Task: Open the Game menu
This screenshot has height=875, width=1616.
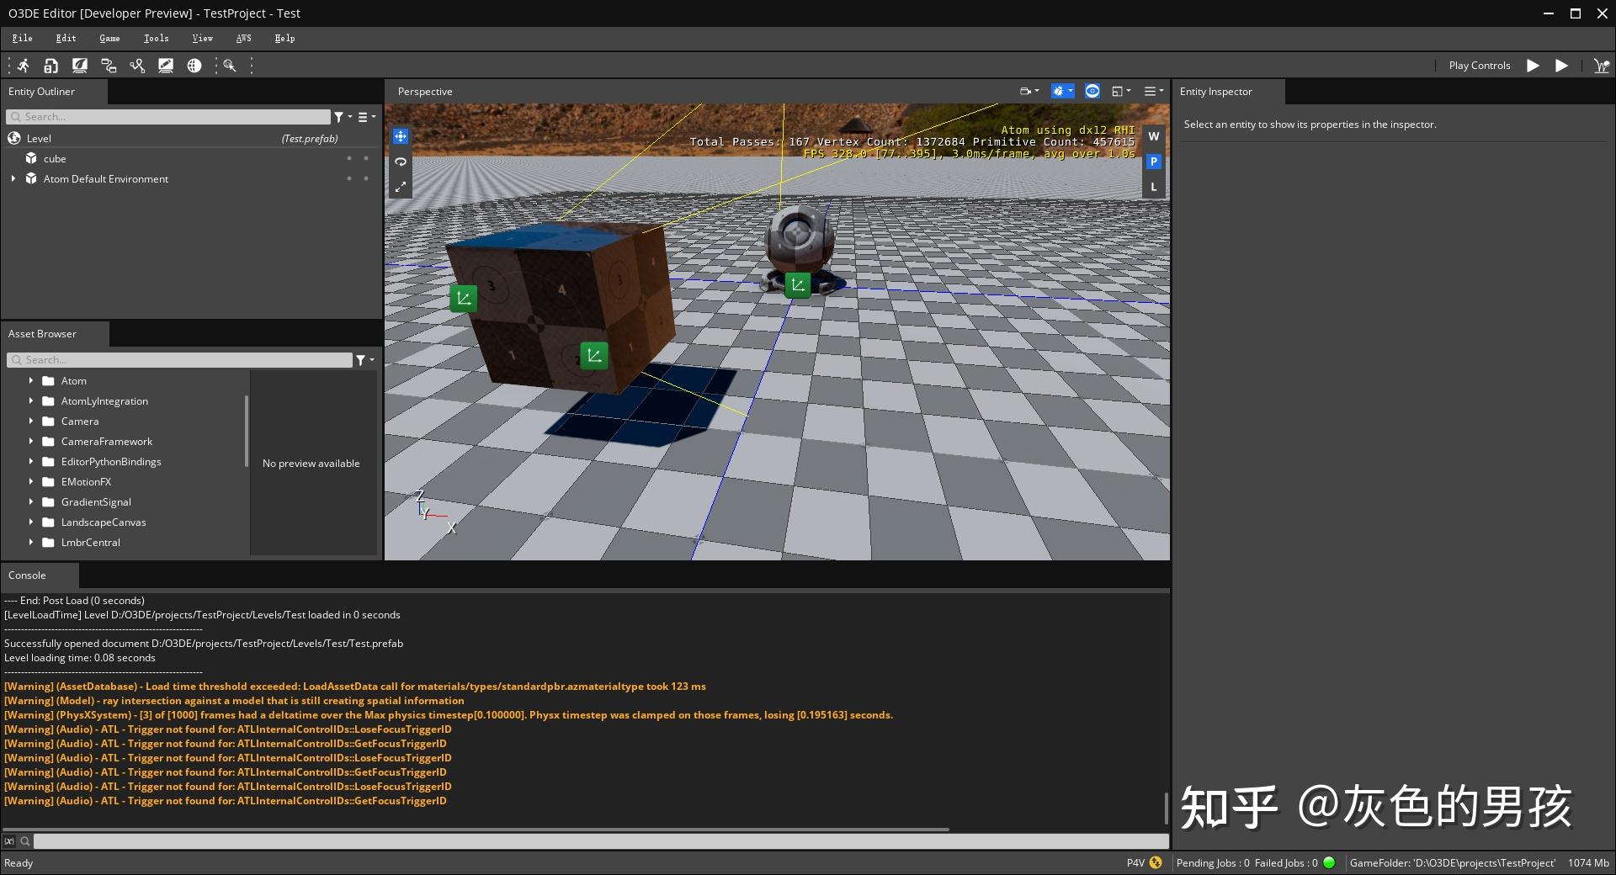Action: tap(109, 39)
